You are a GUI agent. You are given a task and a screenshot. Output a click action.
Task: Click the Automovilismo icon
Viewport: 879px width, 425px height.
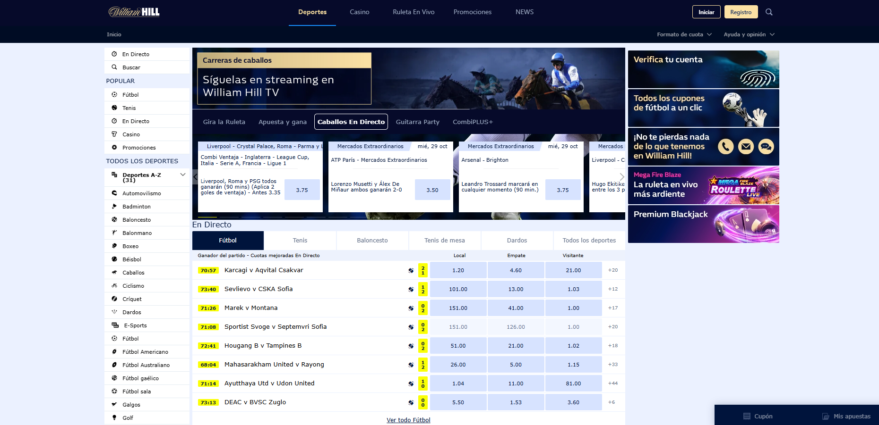pyautogui.click(x=114, y=193)
